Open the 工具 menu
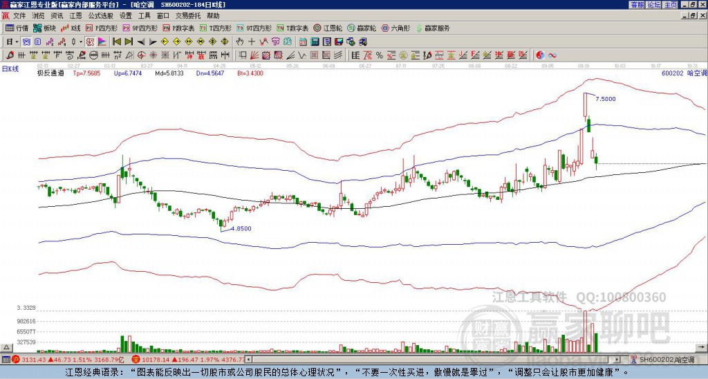Image resolution: width=708 pixels, height=379 pixels. coord(144,16)
